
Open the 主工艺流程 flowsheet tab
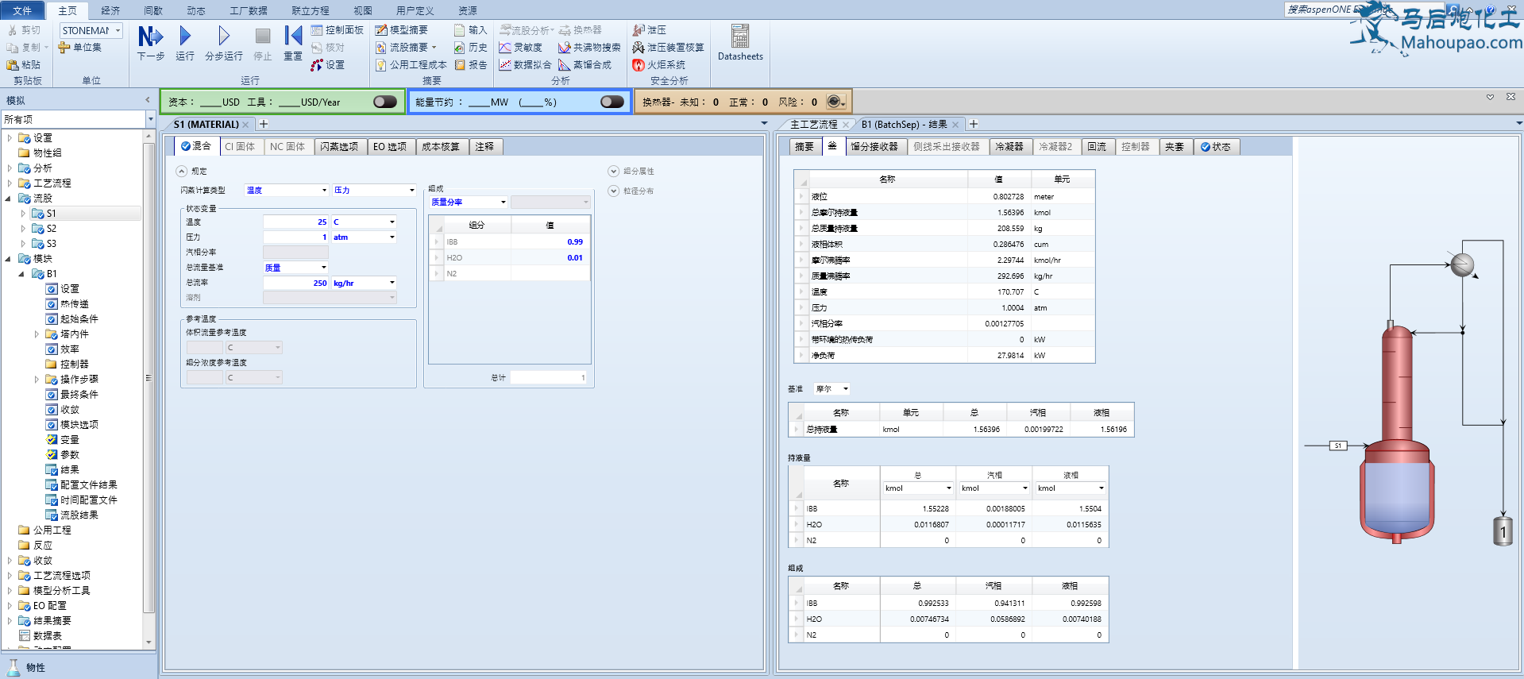(x=814, y=124)
